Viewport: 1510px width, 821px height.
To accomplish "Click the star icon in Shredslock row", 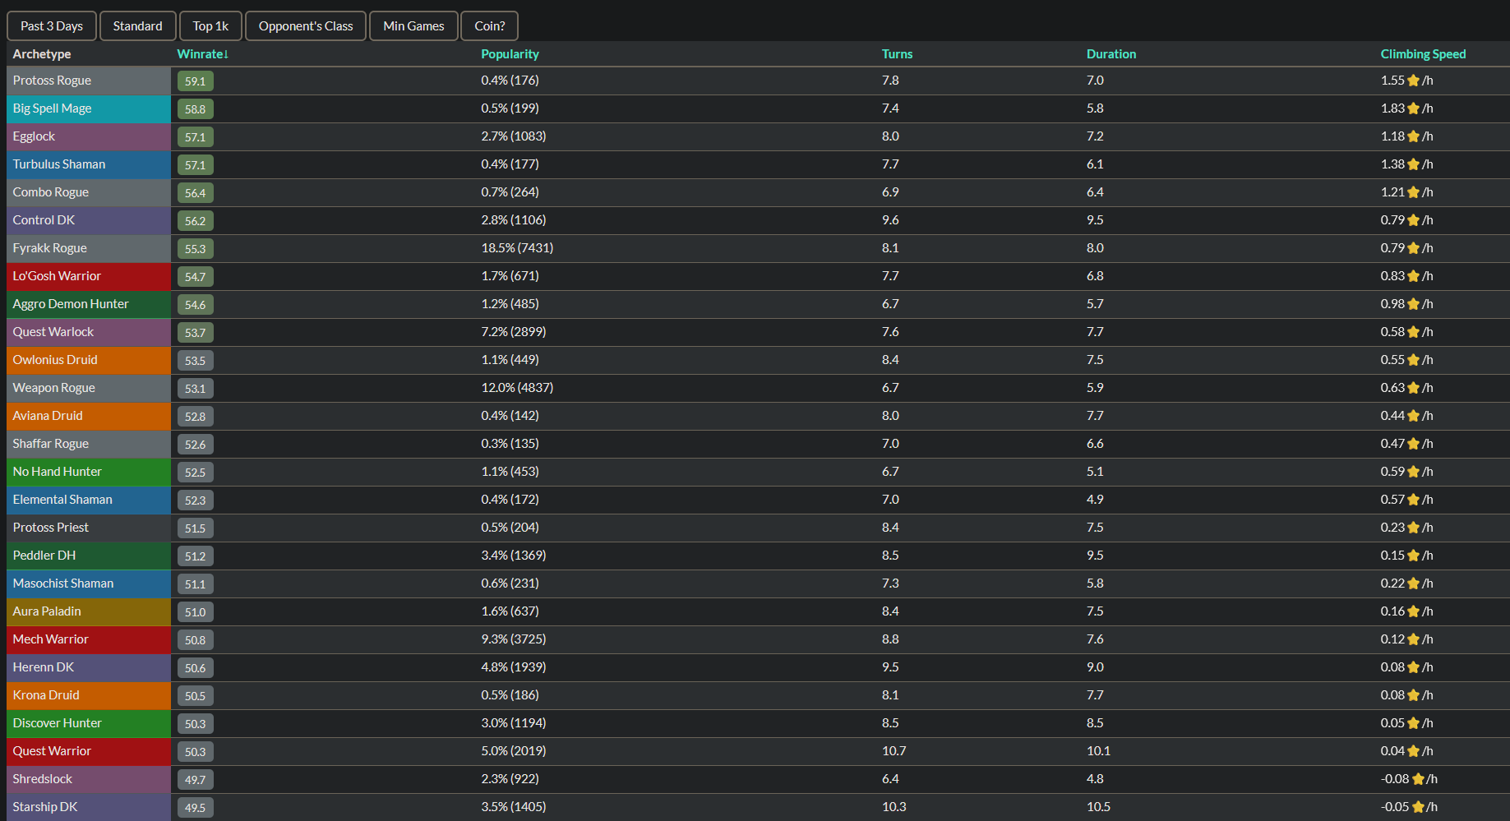I will (1418, 779).
